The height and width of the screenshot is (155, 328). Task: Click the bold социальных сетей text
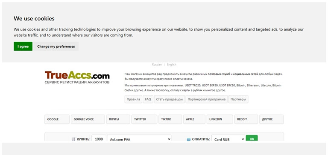(x=246, y=74)
